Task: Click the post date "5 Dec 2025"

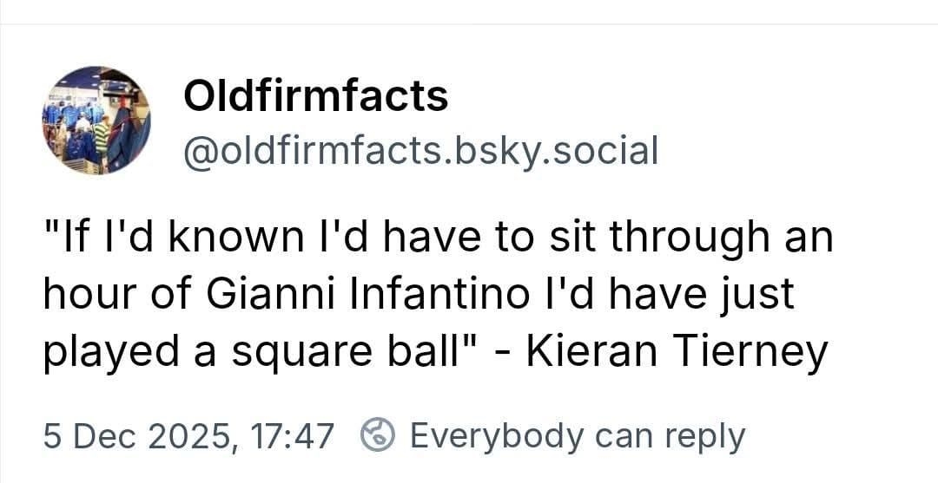Action: tap(137, 435)
